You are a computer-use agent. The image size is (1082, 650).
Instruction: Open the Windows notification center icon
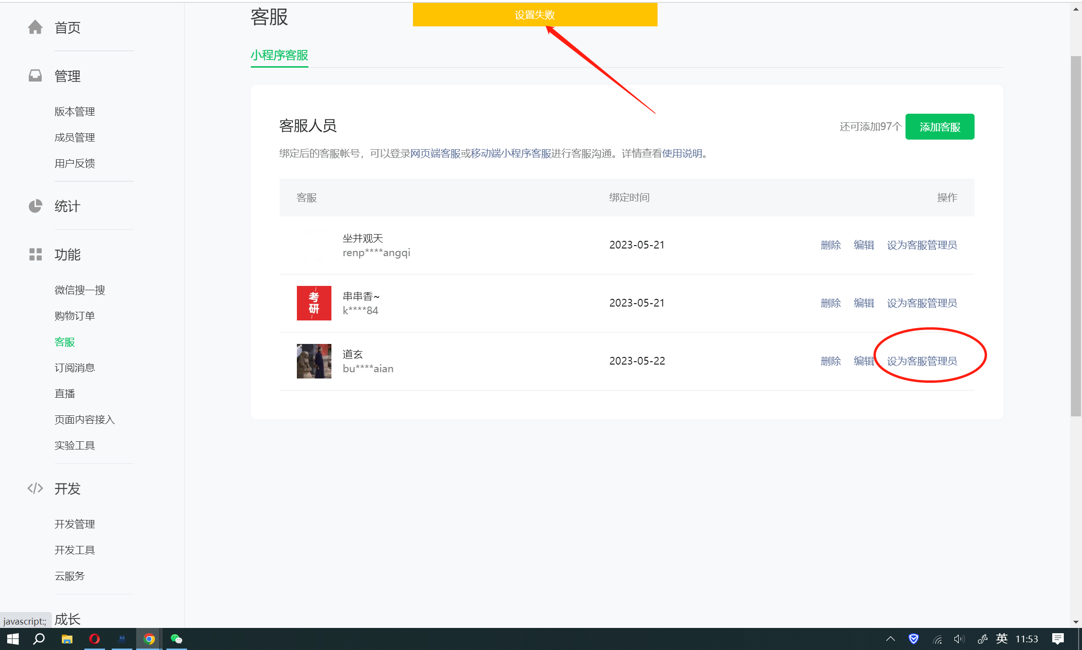tap(1058, 639)
